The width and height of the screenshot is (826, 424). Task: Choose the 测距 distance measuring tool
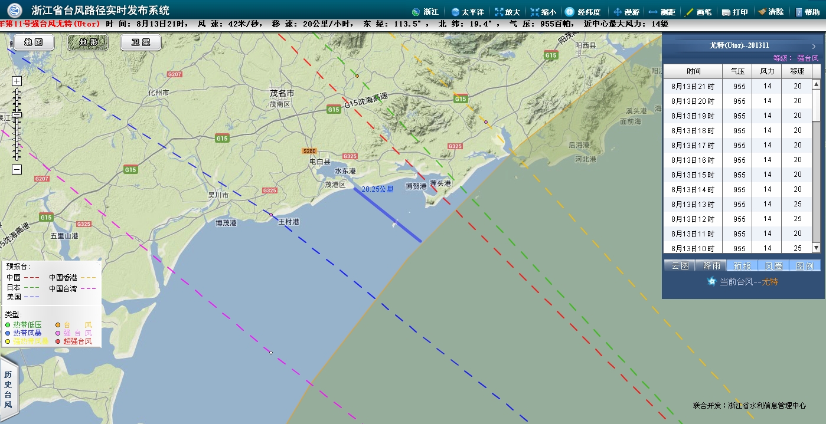point(654,12)
